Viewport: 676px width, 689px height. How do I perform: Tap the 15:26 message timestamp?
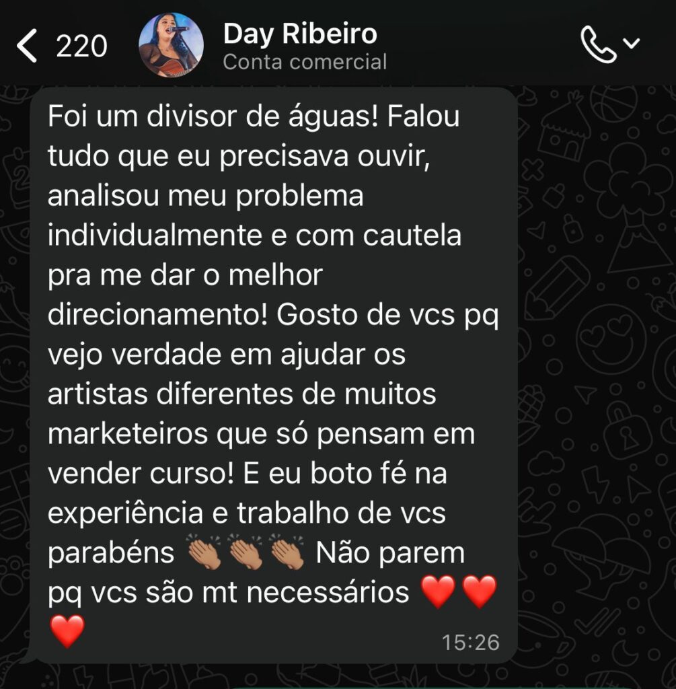click(x=470, y=643)
